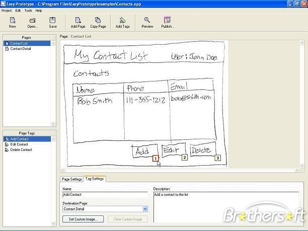Viewport: 308px width, 231px height.
Task: Click the canvas horizontal scroll left arrow
Action: 63,170
